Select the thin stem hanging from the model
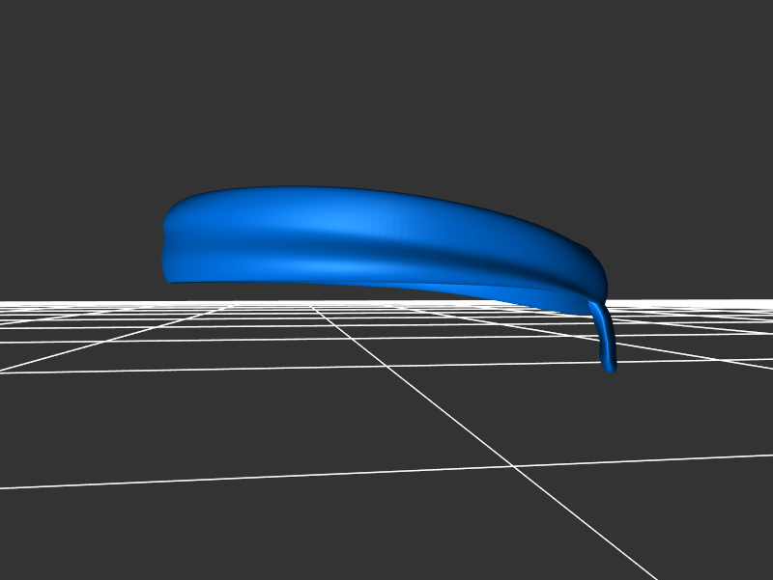The width and height of the screenshot is (773, 580). pyautogui.click(x=605, y=338)
